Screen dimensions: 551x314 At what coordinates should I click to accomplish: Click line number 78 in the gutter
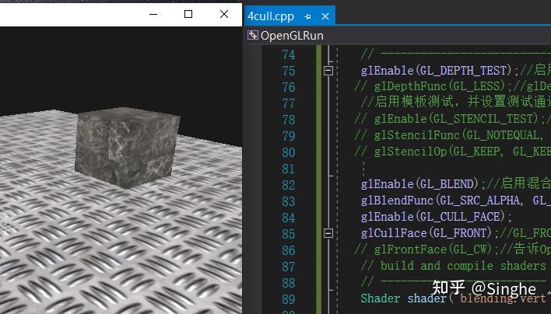(289, 120)
